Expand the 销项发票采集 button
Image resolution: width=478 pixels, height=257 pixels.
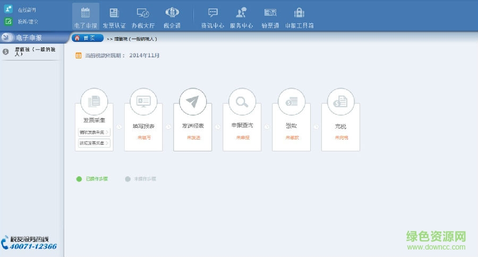click(x=94, y=132)
